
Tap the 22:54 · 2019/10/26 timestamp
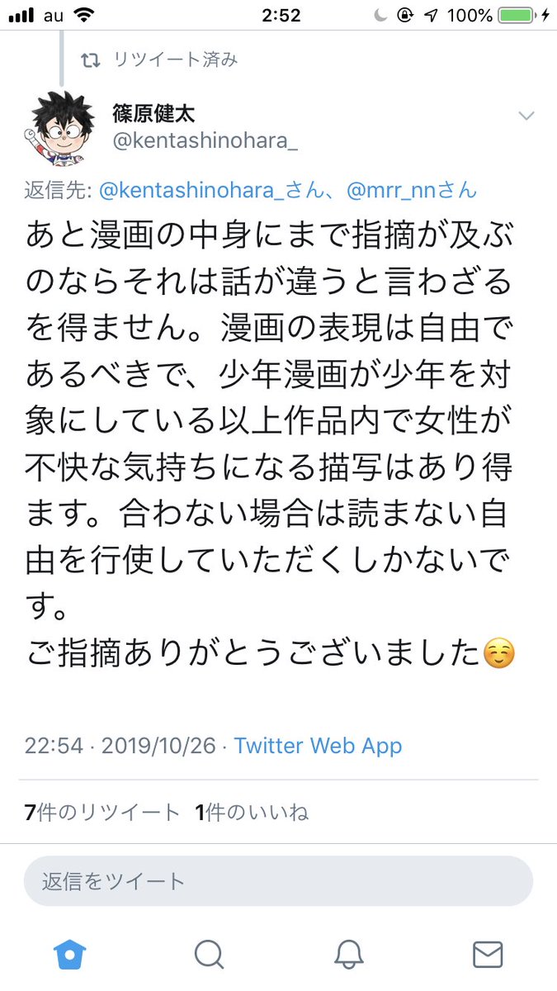point(119,747)
